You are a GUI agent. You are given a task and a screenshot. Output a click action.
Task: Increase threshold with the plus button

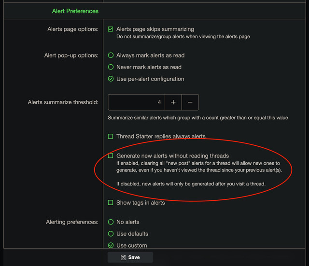click(x=173, y=102)
